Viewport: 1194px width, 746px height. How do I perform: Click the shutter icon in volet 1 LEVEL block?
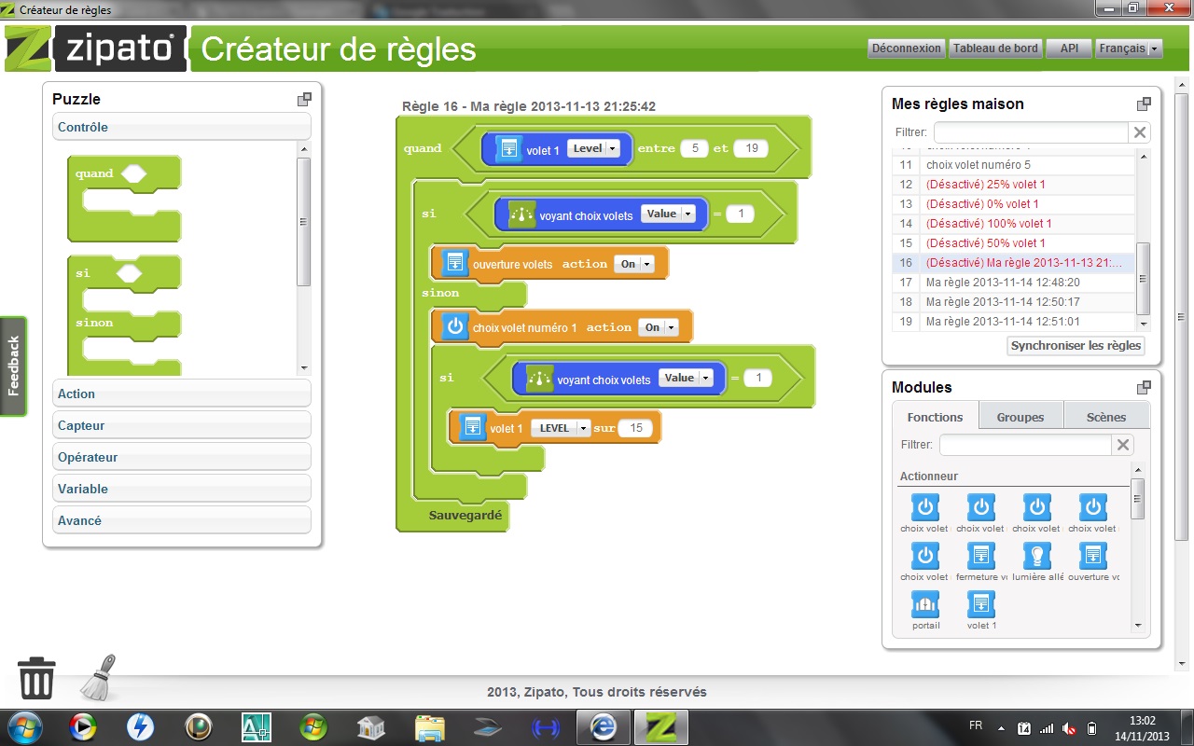472,427
